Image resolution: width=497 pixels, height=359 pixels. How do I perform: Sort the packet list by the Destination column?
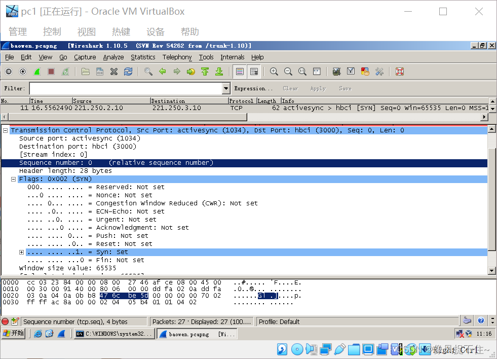189,101
